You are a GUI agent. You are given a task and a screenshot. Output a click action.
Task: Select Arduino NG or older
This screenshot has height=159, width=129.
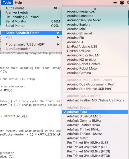coord(95,60)
